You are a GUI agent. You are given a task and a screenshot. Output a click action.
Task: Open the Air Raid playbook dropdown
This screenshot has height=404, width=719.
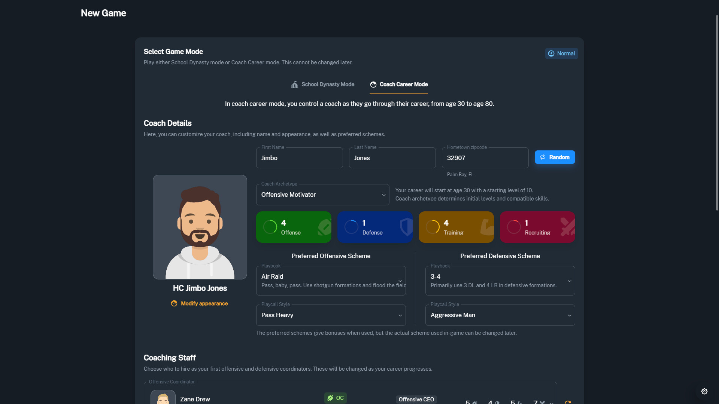click(331, 281)
